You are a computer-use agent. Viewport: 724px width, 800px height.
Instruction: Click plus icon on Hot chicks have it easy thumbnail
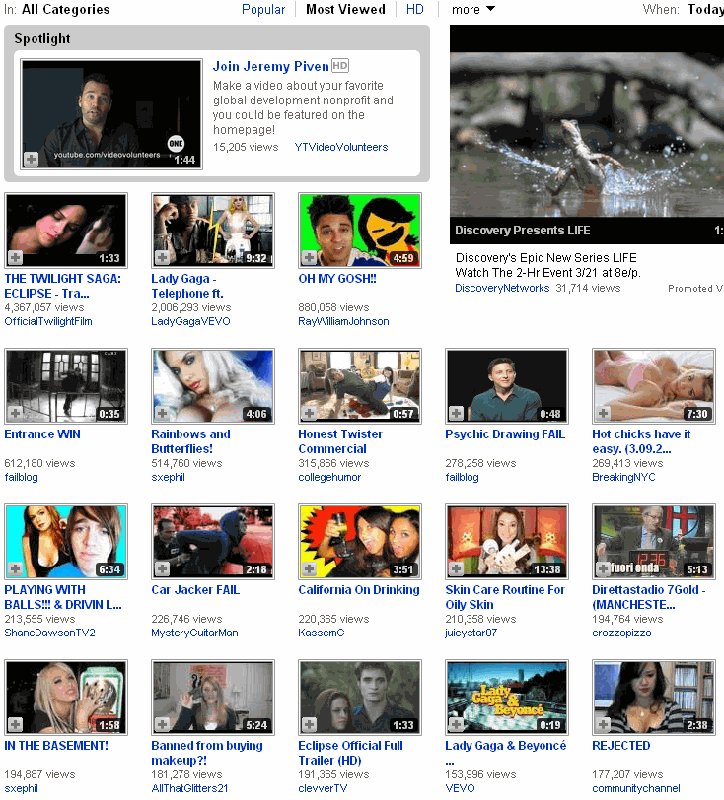point(604,413)
